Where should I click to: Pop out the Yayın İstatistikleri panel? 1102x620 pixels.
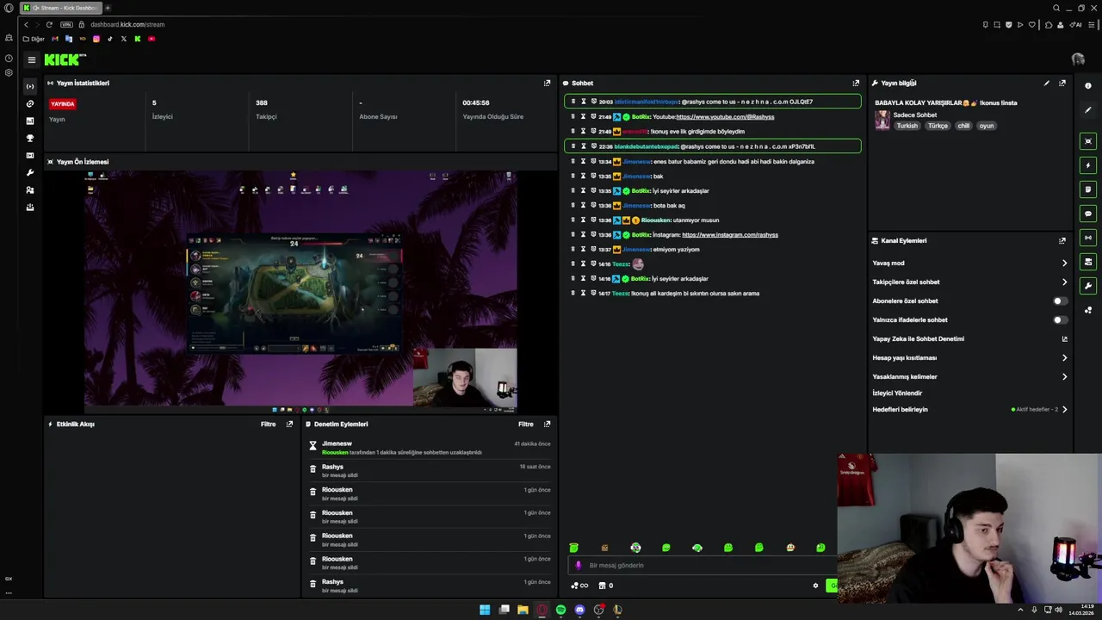click(x=547, y=83)
